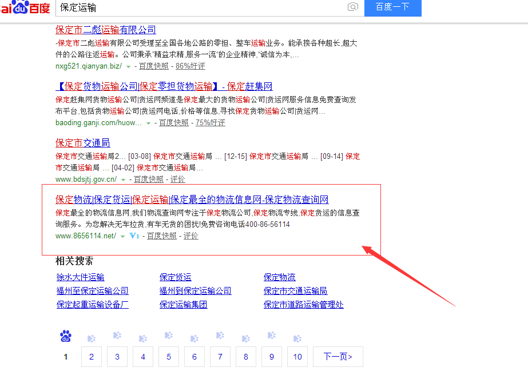
Task: Expand dropdown arrow next to www.8656114.net
Action: coord(122,236)
